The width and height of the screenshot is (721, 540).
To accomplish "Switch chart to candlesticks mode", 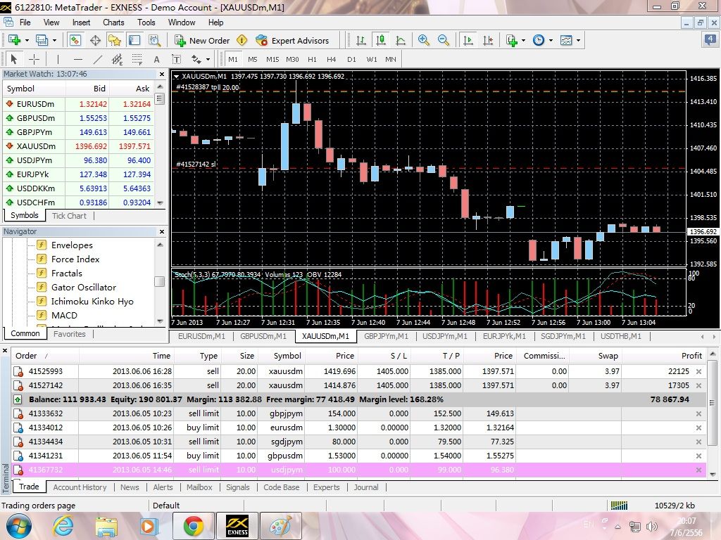I will [381, 40].
